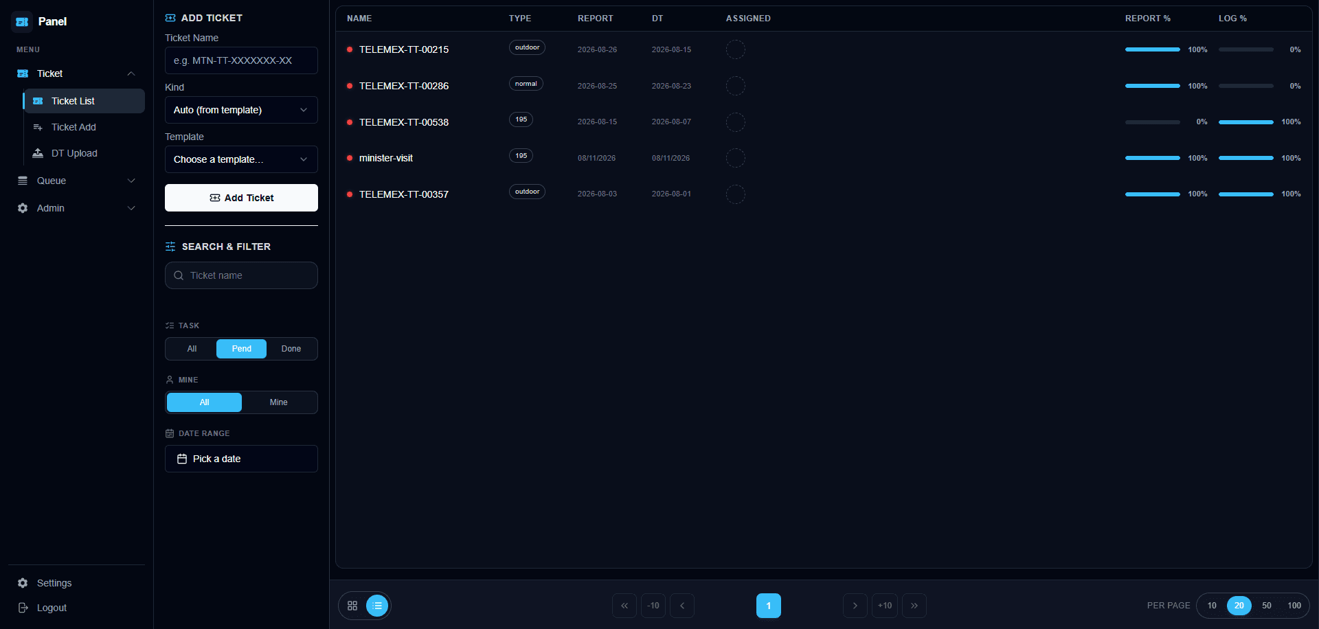The width and height of the screenshot is (1319, 629).
Task: Switch to grid view icon
Action: (x=352, y=606)
